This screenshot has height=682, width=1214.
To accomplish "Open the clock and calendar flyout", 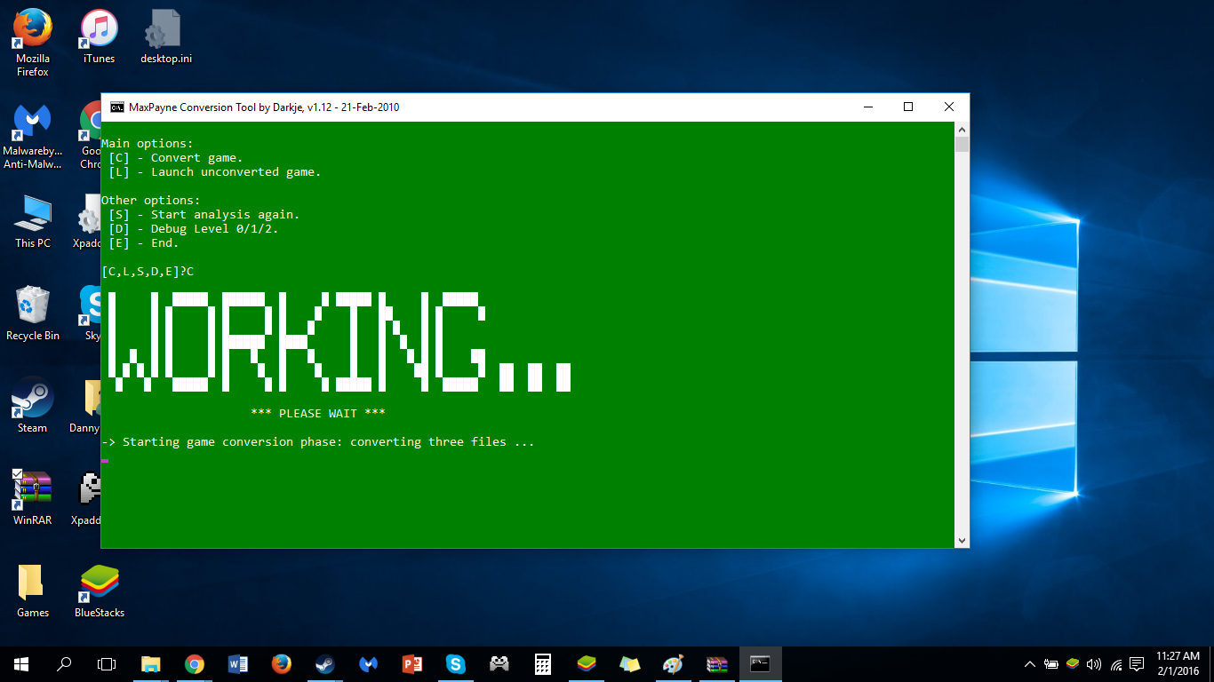I will (x=1178, y=664).
